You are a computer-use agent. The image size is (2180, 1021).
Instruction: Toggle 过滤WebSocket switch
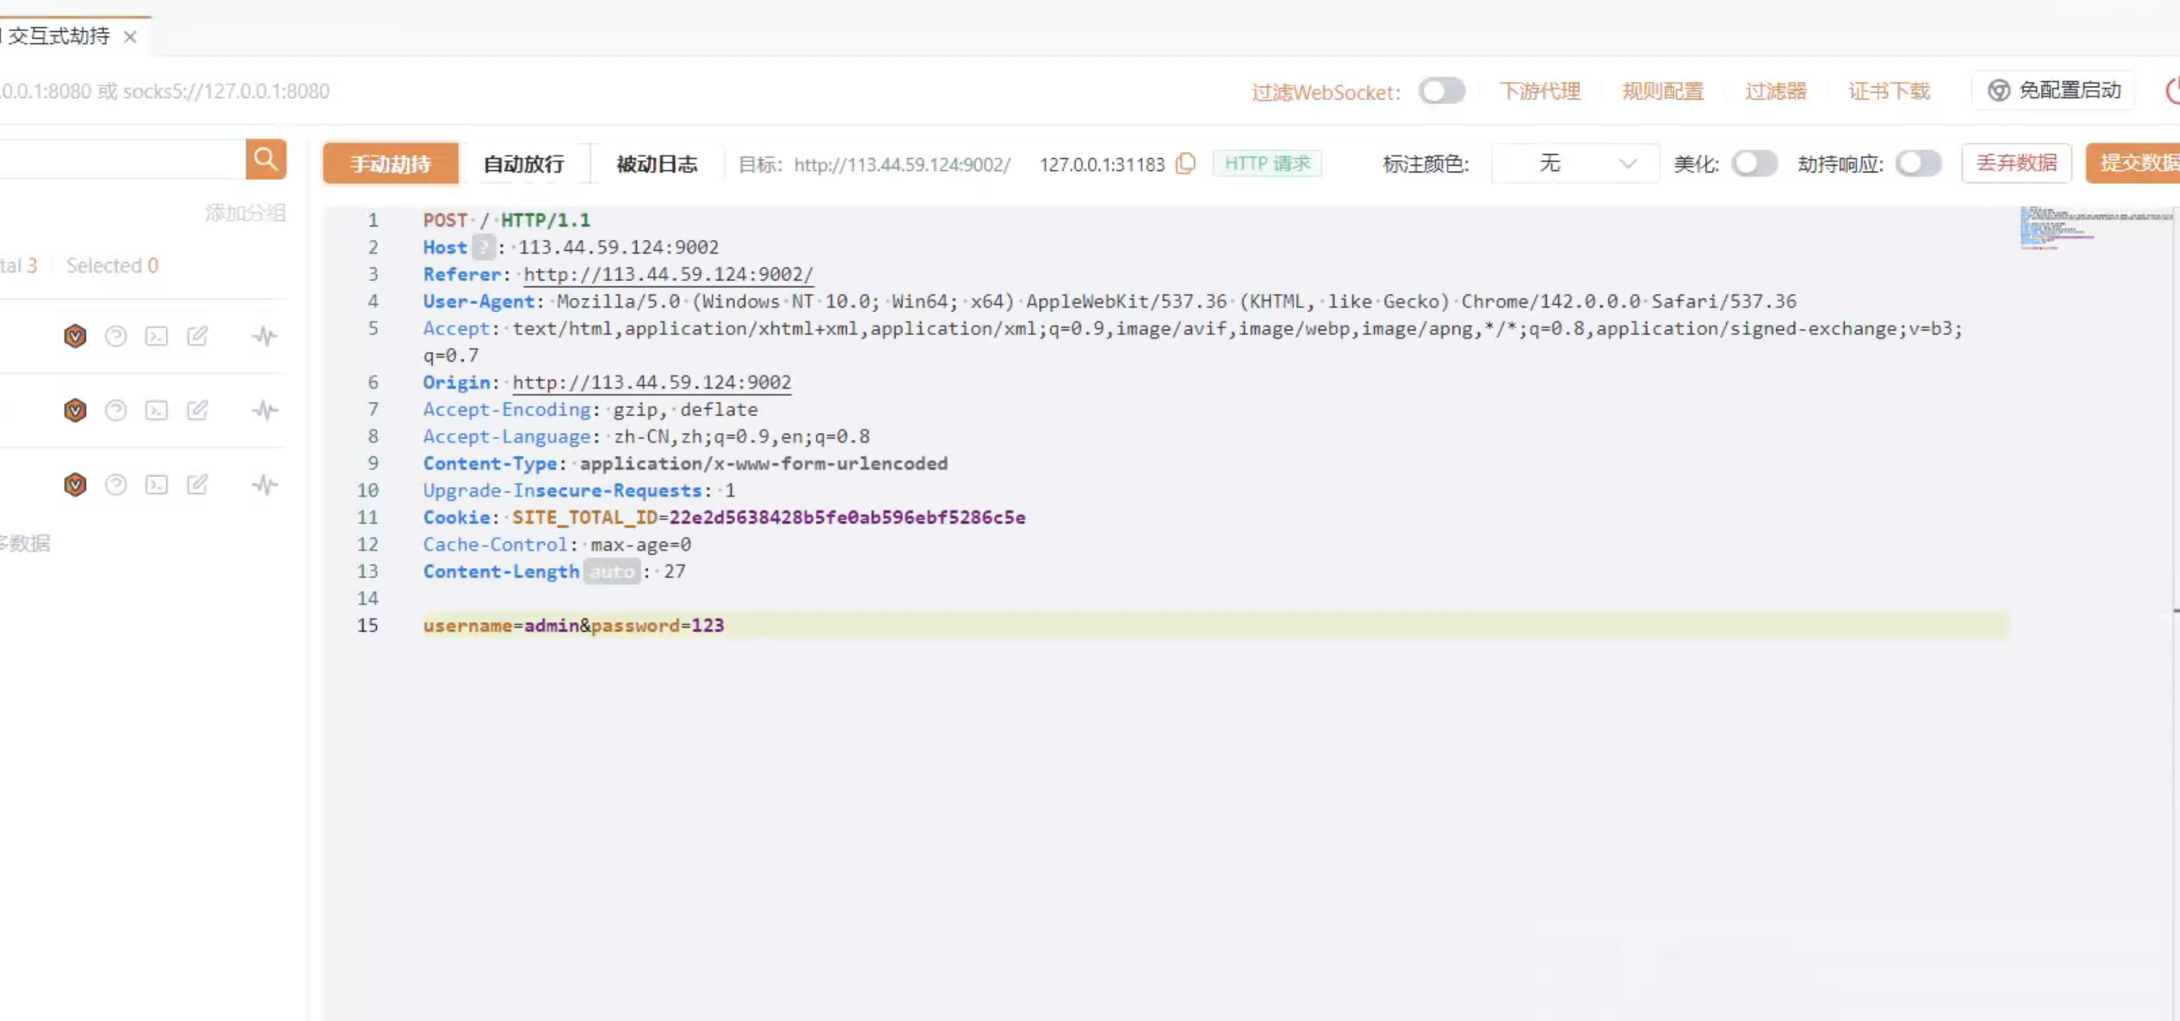tap(1441, 90)
